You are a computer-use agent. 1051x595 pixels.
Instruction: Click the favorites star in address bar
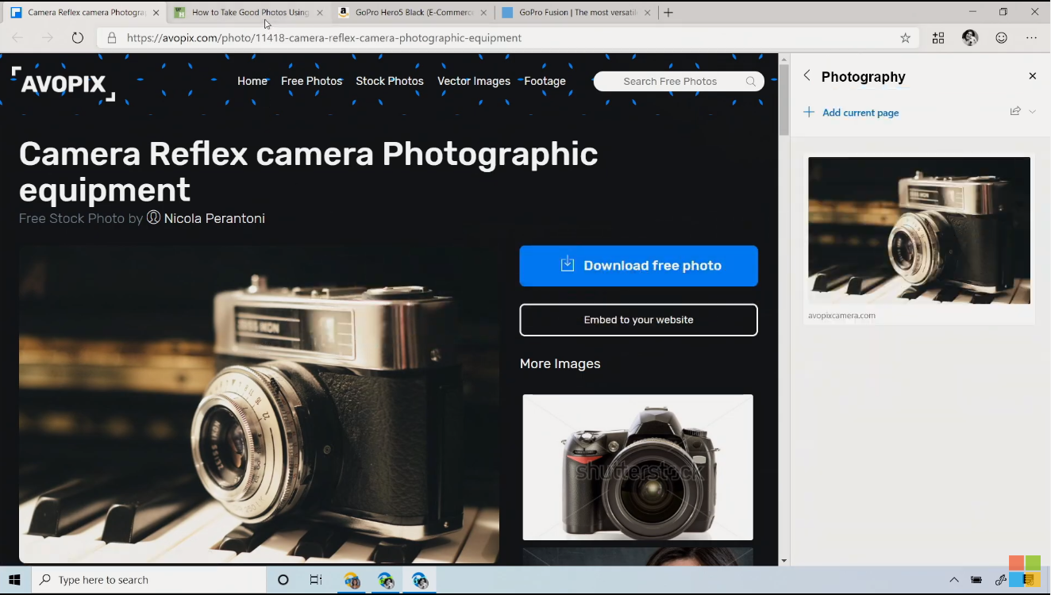905,38
